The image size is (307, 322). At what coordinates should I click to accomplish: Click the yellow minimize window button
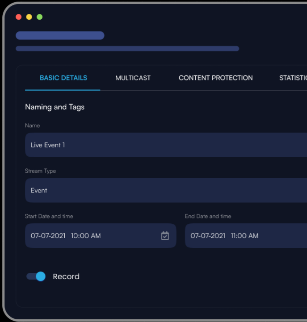pyautogui.click(x=29, y=17)
